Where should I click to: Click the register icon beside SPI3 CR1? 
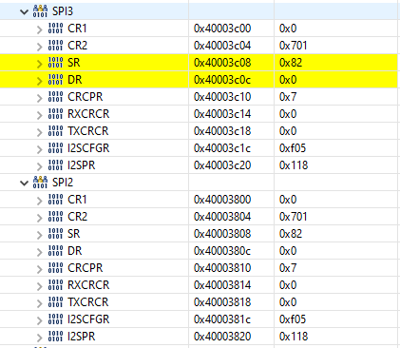(55, 29)
